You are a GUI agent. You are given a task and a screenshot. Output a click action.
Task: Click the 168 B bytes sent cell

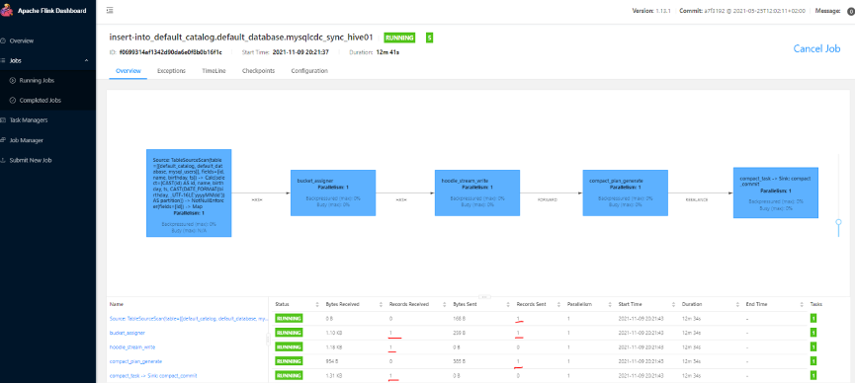pos(461,318)
